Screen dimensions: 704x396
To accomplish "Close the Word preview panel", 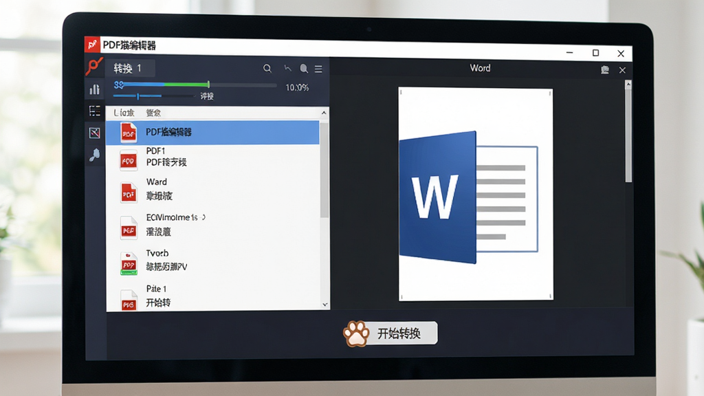I will click(x=622, y=70).
